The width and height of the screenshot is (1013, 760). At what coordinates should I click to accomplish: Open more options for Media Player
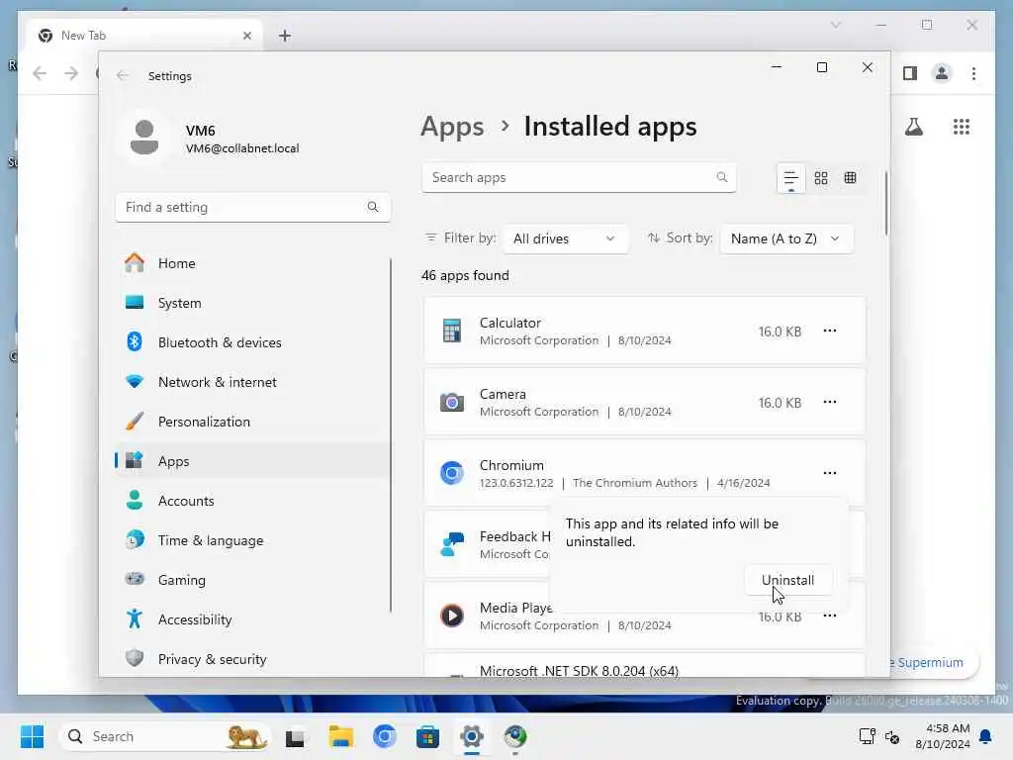[830, 616]
